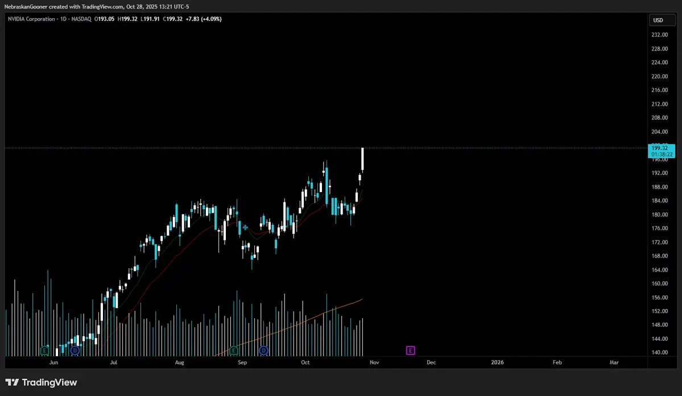The image size is (682, 396).
Task: Click the Mar label on time axis
Action: tap(614, 362)
